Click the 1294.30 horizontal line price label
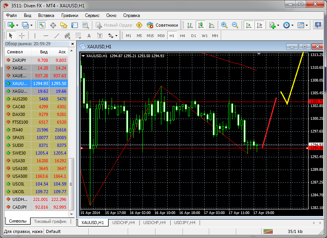The width and height of the screenshot is (327, 238). pyautogui.click(x=316, y=148)
